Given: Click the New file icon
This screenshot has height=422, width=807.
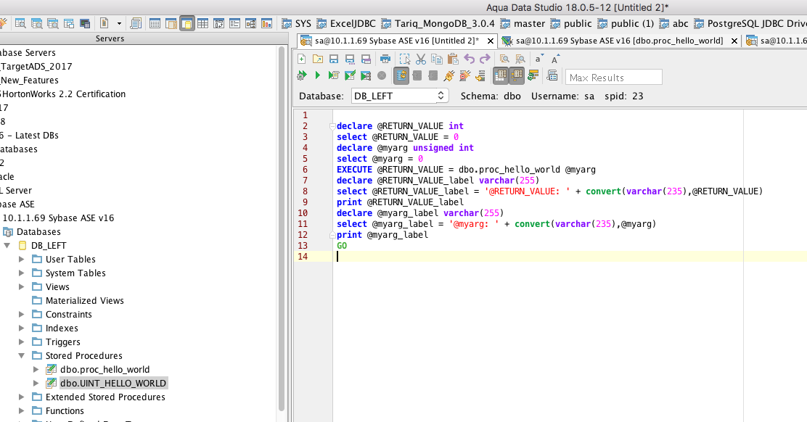Looking at the screenshot, I should pyautogui.click(x=302, y=59).
